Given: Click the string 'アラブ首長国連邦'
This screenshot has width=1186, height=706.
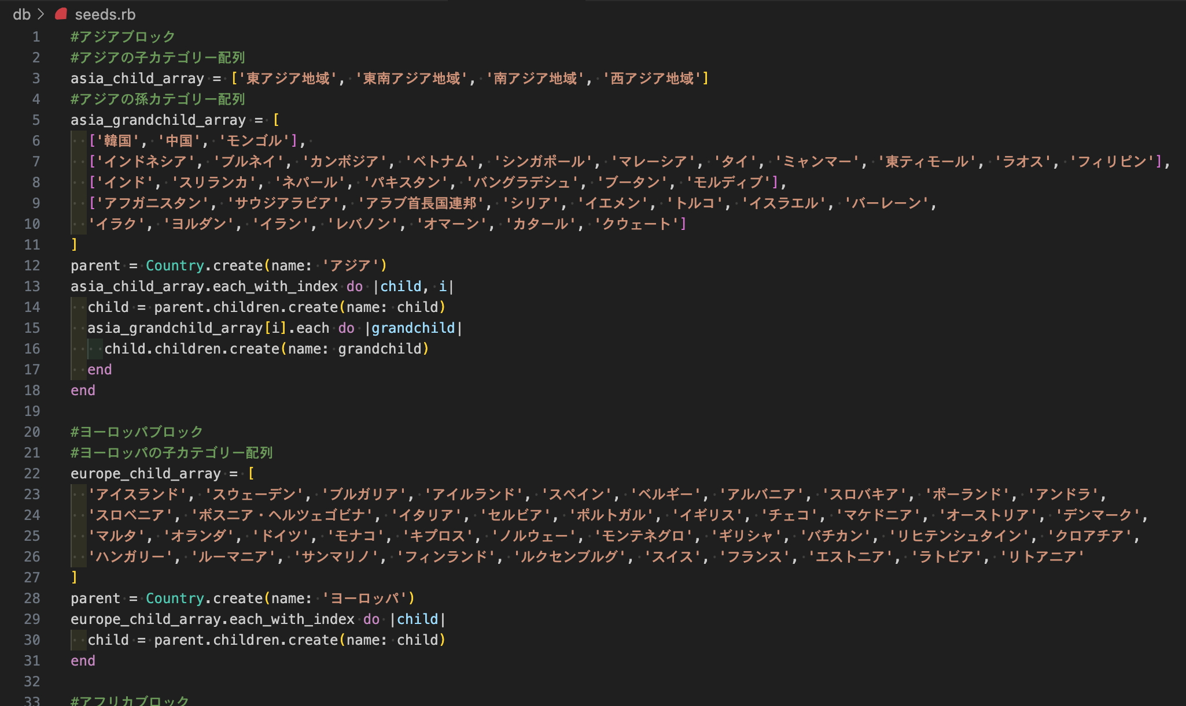Looking at the screenshot, I should pyautogui.click(x=421, y=203).
